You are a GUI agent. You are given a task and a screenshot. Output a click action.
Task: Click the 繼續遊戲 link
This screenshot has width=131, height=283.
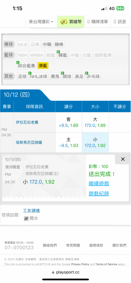pos(99,184)
